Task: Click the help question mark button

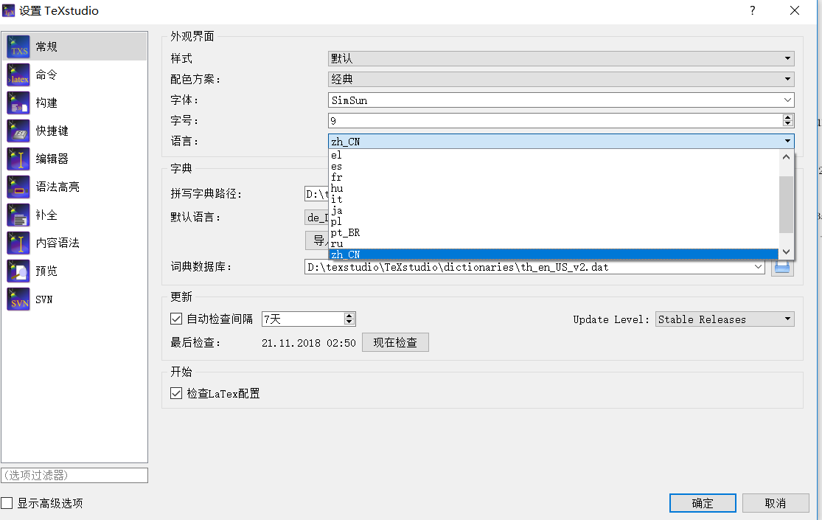Action: coord(752,10)
